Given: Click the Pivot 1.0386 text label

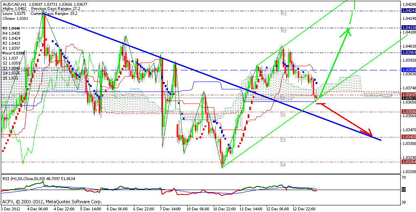Looking at the screenshot, I should tap(13, 53).
